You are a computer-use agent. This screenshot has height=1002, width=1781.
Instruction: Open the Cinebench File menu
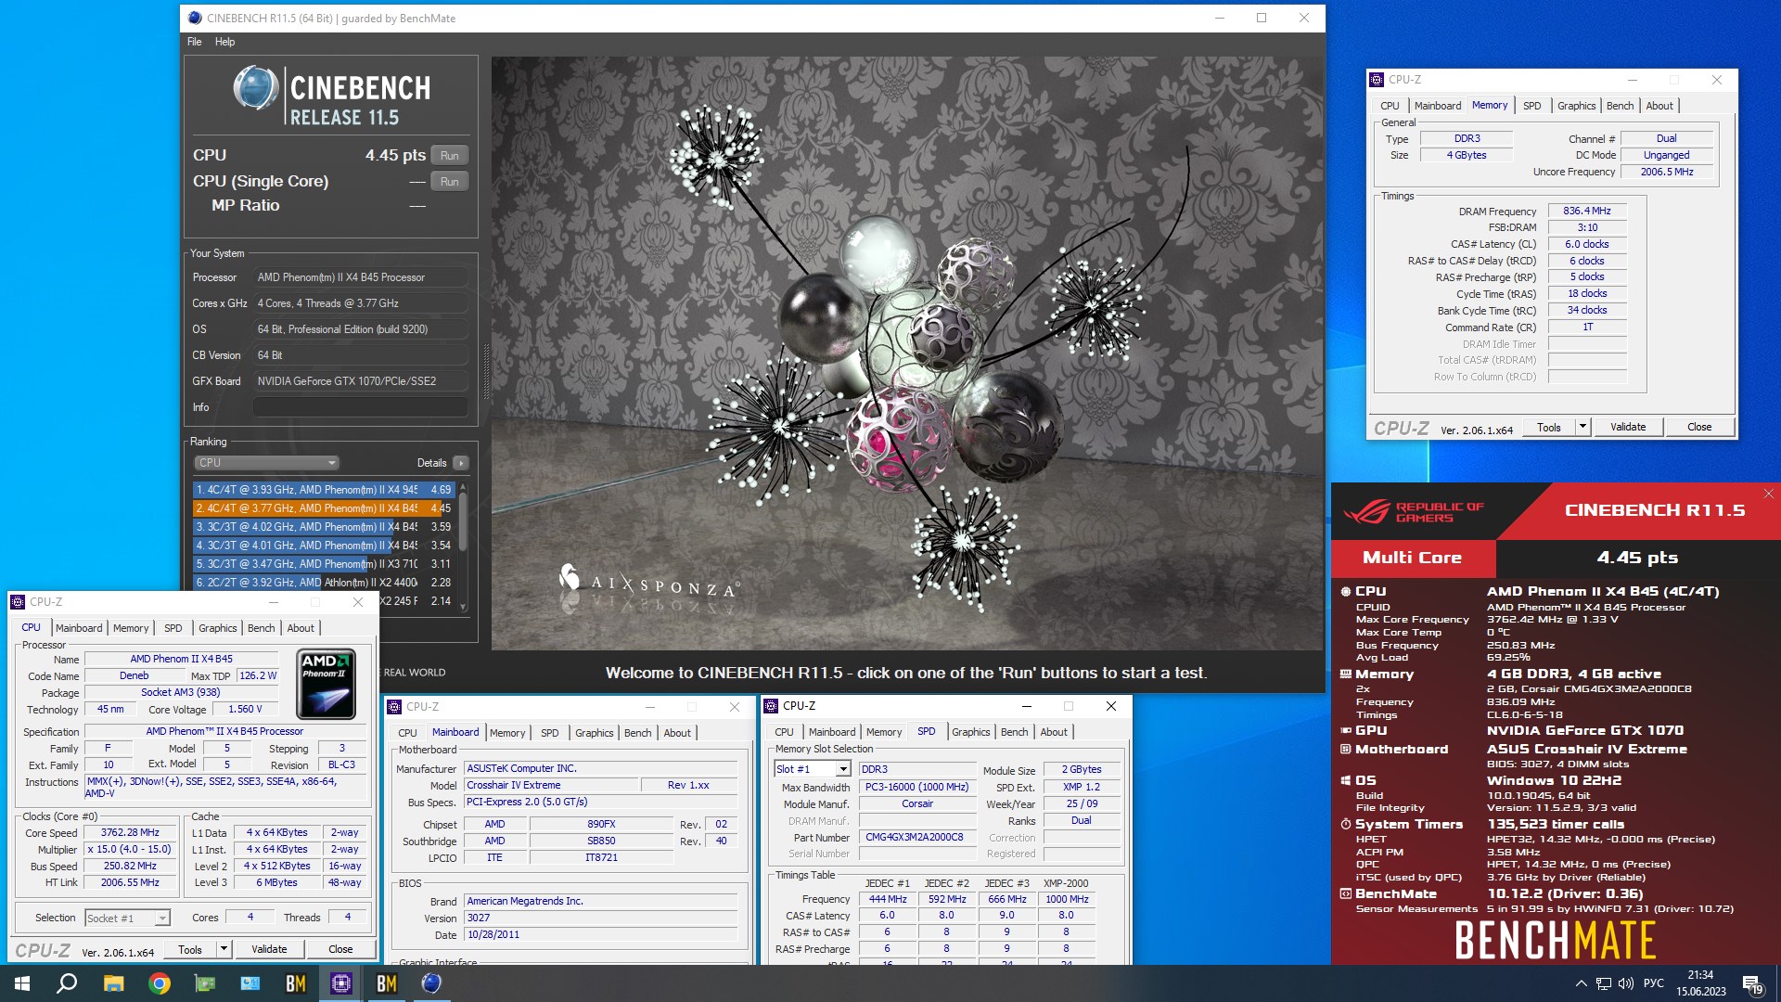194,42
